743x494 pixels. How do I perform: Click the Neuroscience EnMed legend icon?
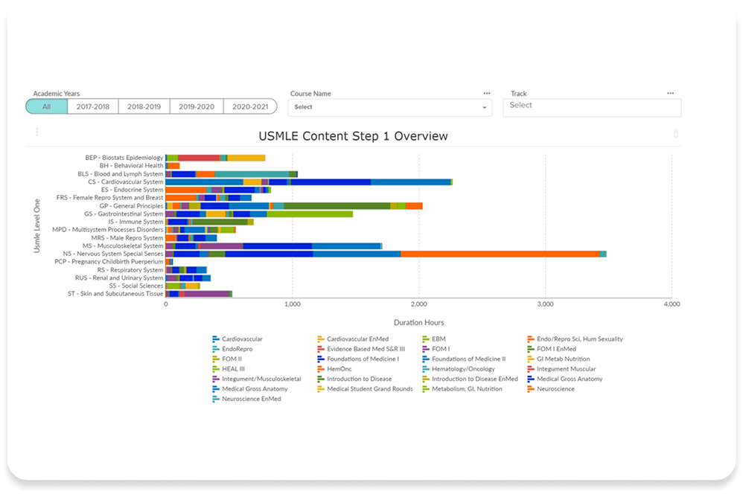click(216, 399)
